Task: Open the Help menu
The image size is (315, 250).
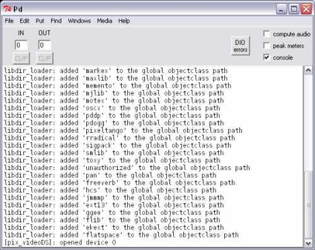Action: [124, 21]
